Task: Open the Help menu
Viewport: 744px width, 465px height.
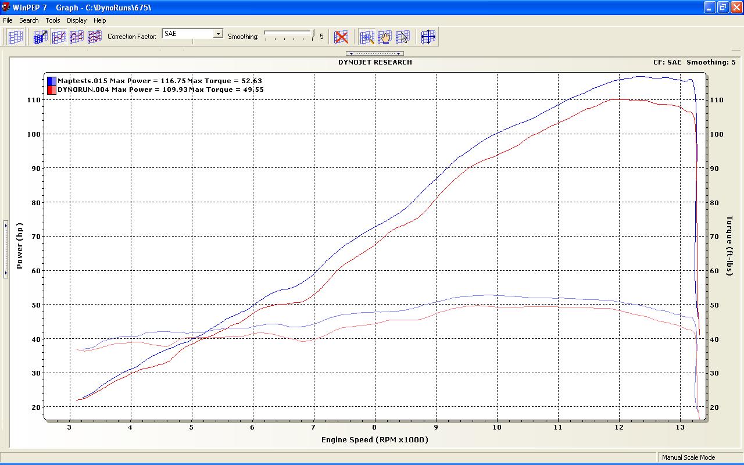Action: click(100, 20)
